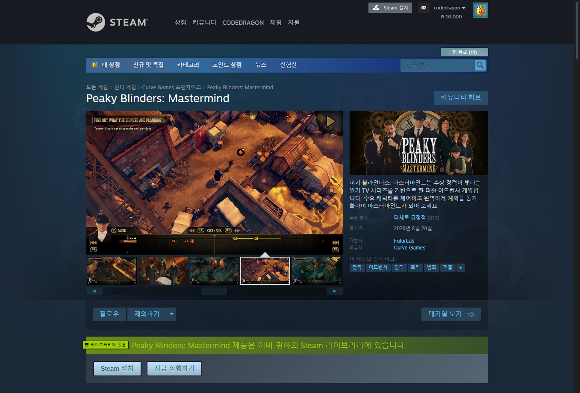Click the flame profile avatar
This screenshot has height=393, width=580.
pyautogui.click(x=480, y=10)
